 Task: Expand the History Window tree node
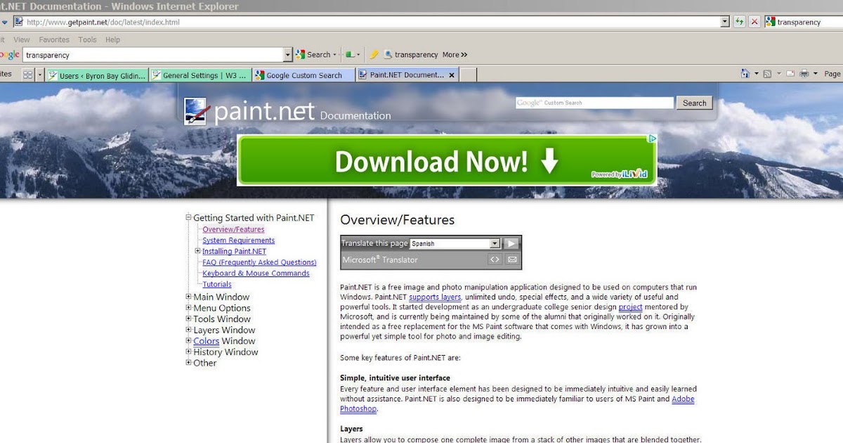188,352
